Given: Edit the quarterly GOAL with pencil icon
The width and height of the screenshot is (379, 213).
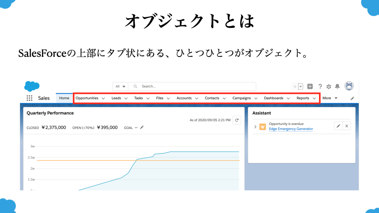Looking at the screenshot, I should click(x=142, y=127).
